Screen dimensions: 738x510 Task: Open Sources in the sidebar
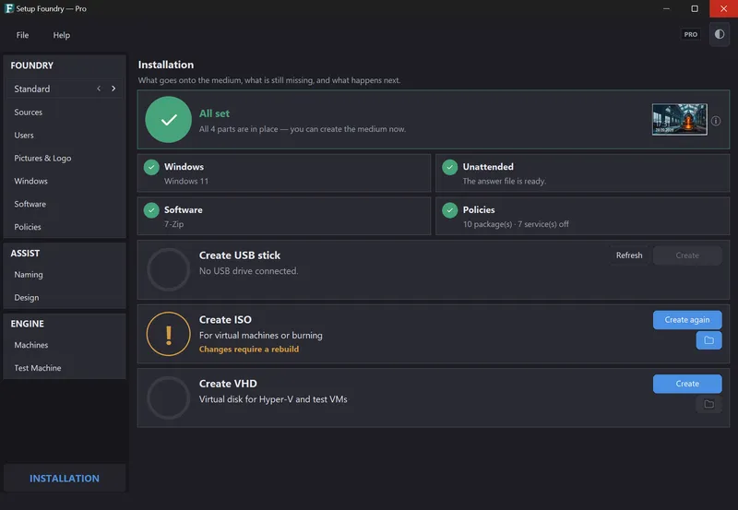tap(65, 112)
